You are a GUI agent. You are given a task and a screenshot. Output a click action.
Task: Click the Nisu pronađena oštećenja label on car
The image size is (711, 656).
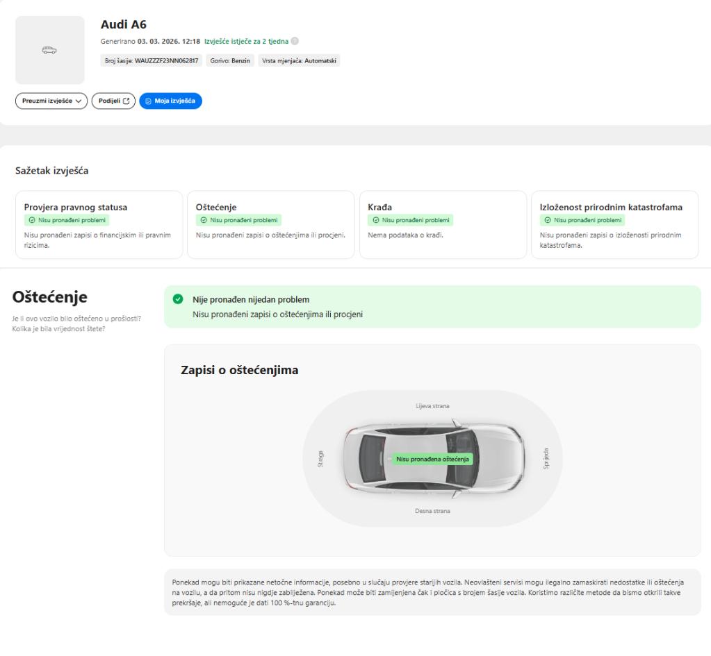point(432,459)
